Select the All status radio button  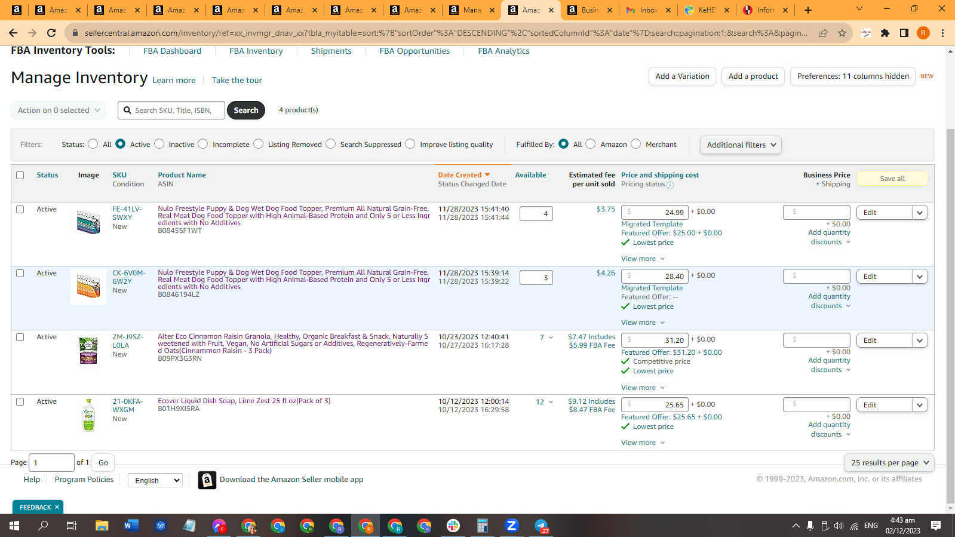(x=93, y=144)
